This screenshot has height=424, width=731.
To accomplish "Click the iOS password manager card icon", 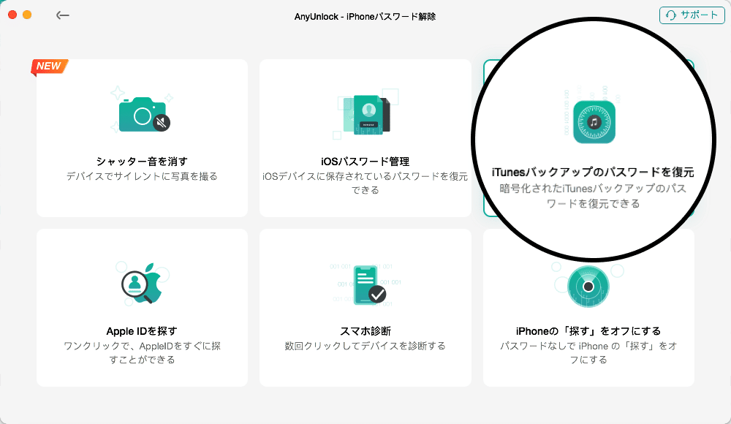I will pyautogui.click(x=365, y=114).
